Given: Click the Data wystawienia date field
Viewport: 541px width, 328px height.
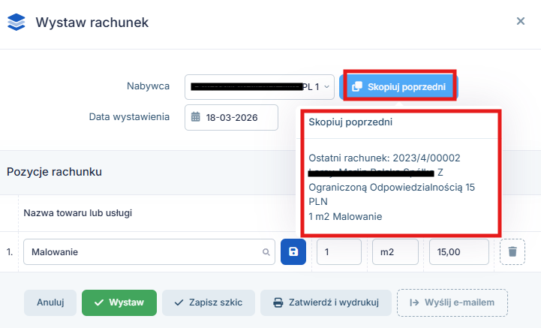Looking at the screenshot, I should click(231, 117).
